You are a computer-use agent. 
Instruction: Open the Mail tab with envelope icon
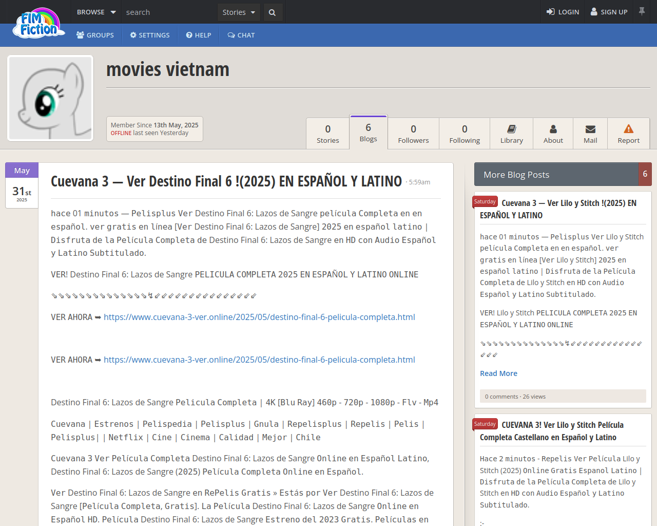590,134
